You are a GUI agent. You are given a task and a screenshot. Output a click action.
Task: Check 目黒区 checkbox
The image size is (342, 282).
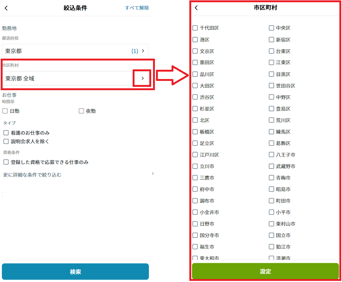[271, 74]
